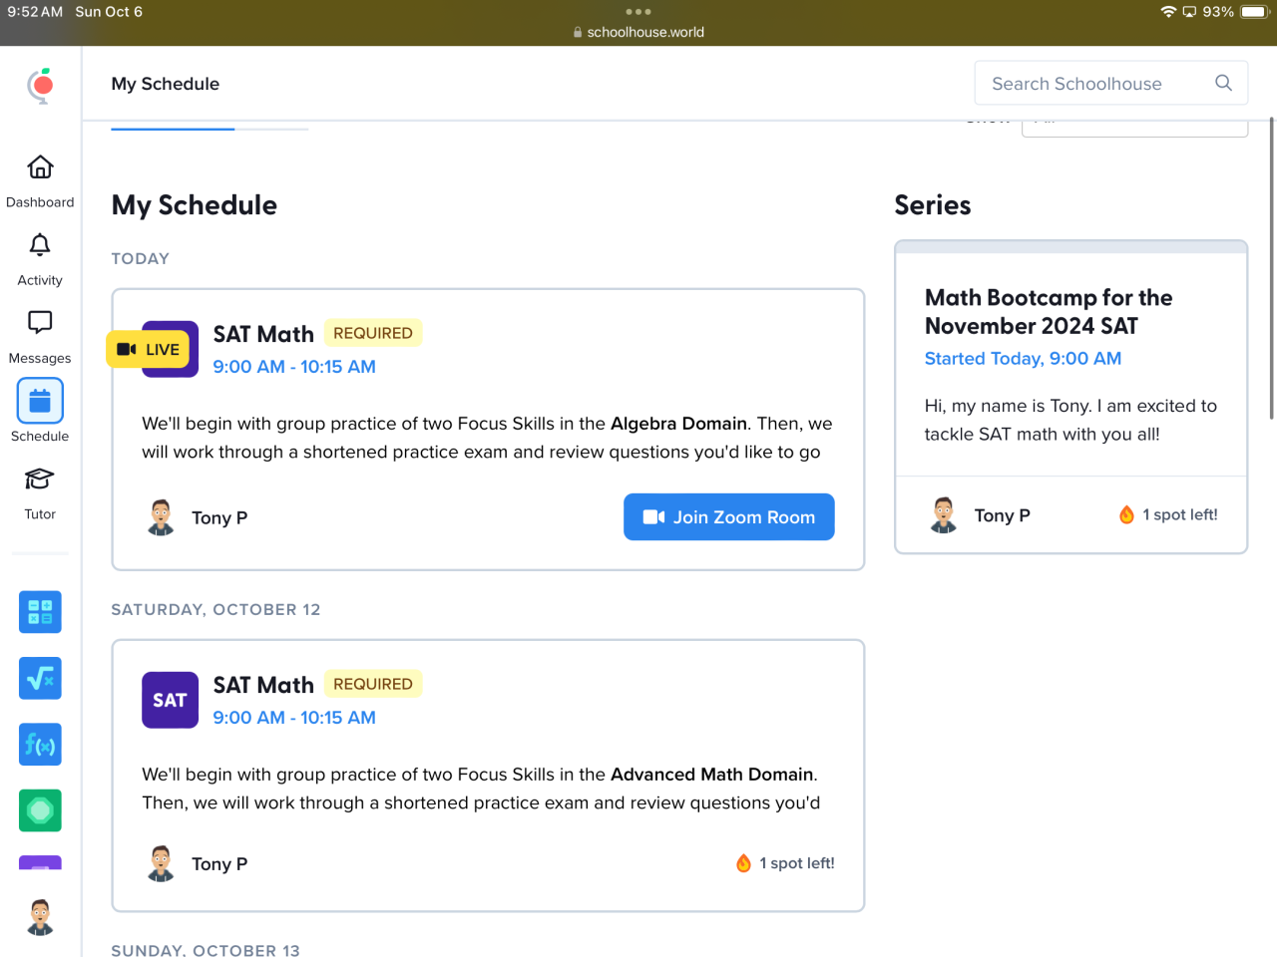Expand the Show filter dropdown

pos(1134,128)
